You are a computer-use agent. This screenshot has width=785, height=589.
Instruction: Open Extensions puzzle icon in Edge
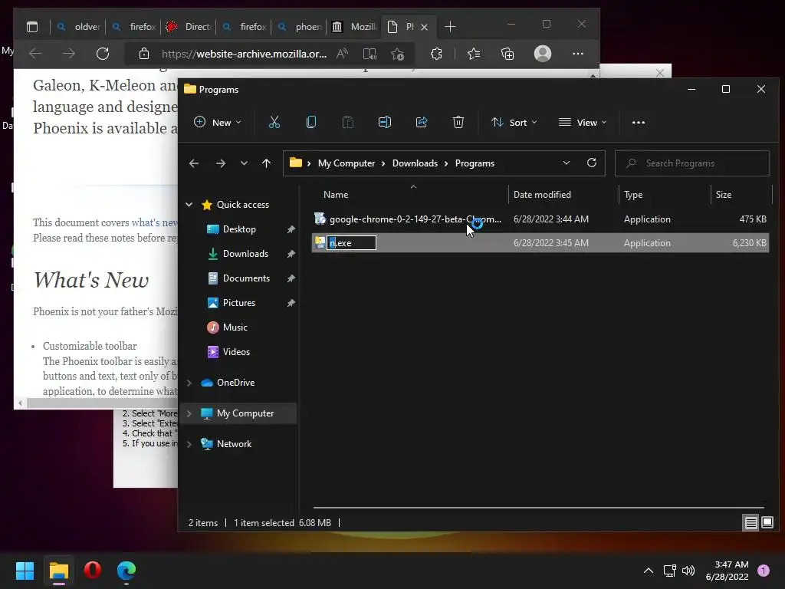(436, 54)
